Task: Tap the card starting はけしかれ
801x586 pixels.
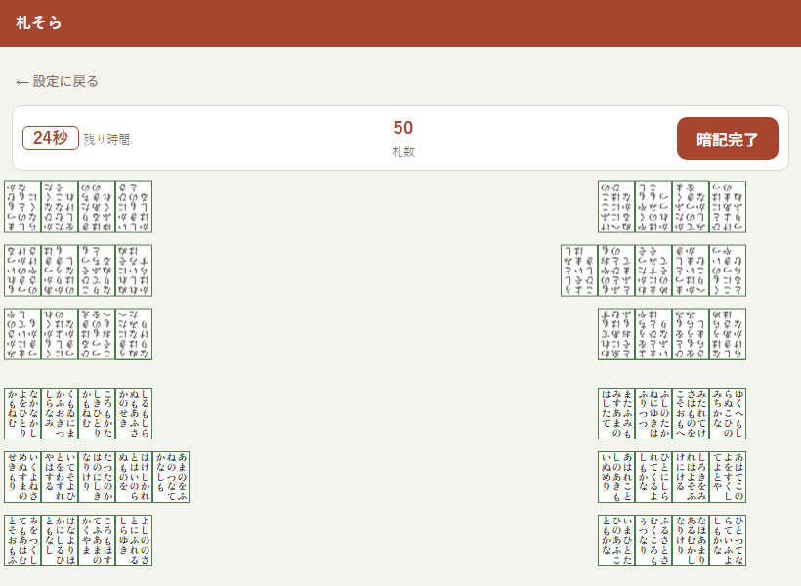Action: pyautogui.click(x=134, y=478)
